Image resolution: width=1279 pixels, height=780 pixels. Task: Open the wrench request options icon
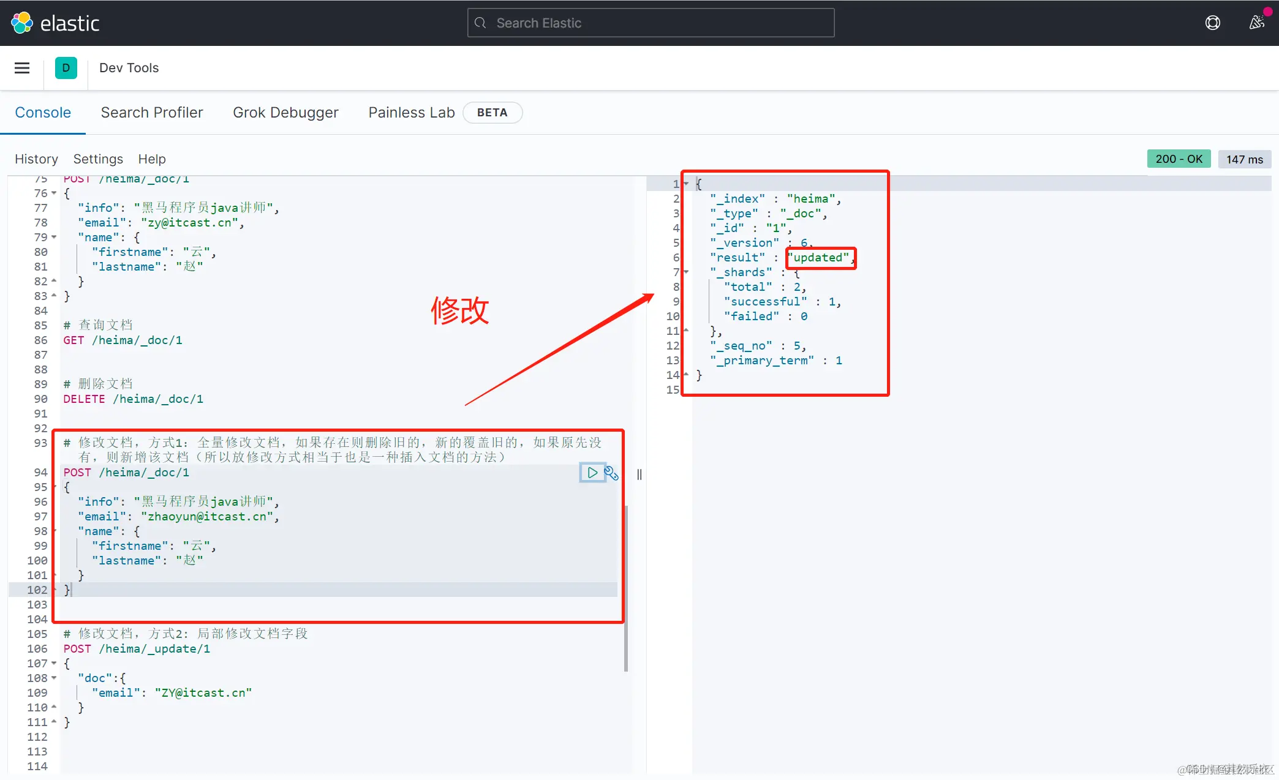pos(611,473)
